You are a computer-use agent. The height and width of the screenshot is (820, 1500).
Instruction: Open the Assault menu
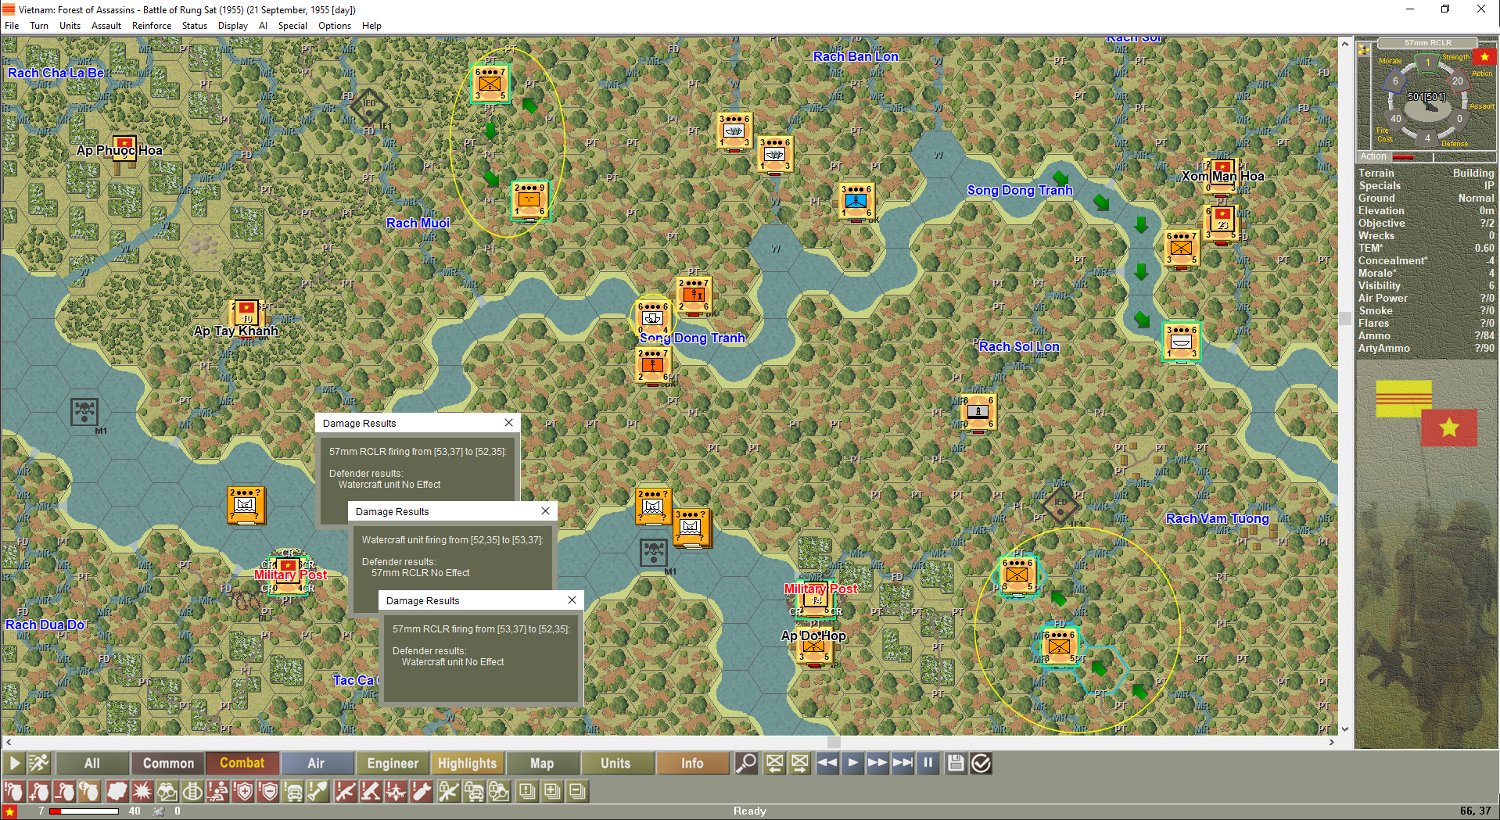[x=106, y=26]
